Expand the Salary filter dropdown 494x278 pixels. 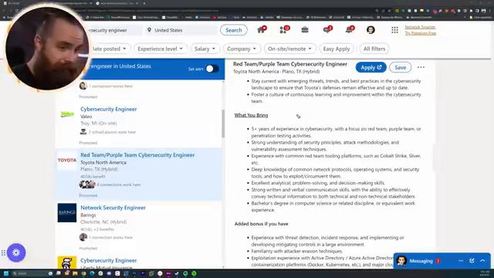click(205, 49)
